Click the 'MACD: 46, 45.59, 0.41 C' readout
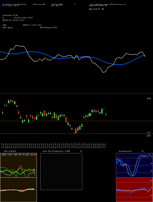 [x=13, y=20]
